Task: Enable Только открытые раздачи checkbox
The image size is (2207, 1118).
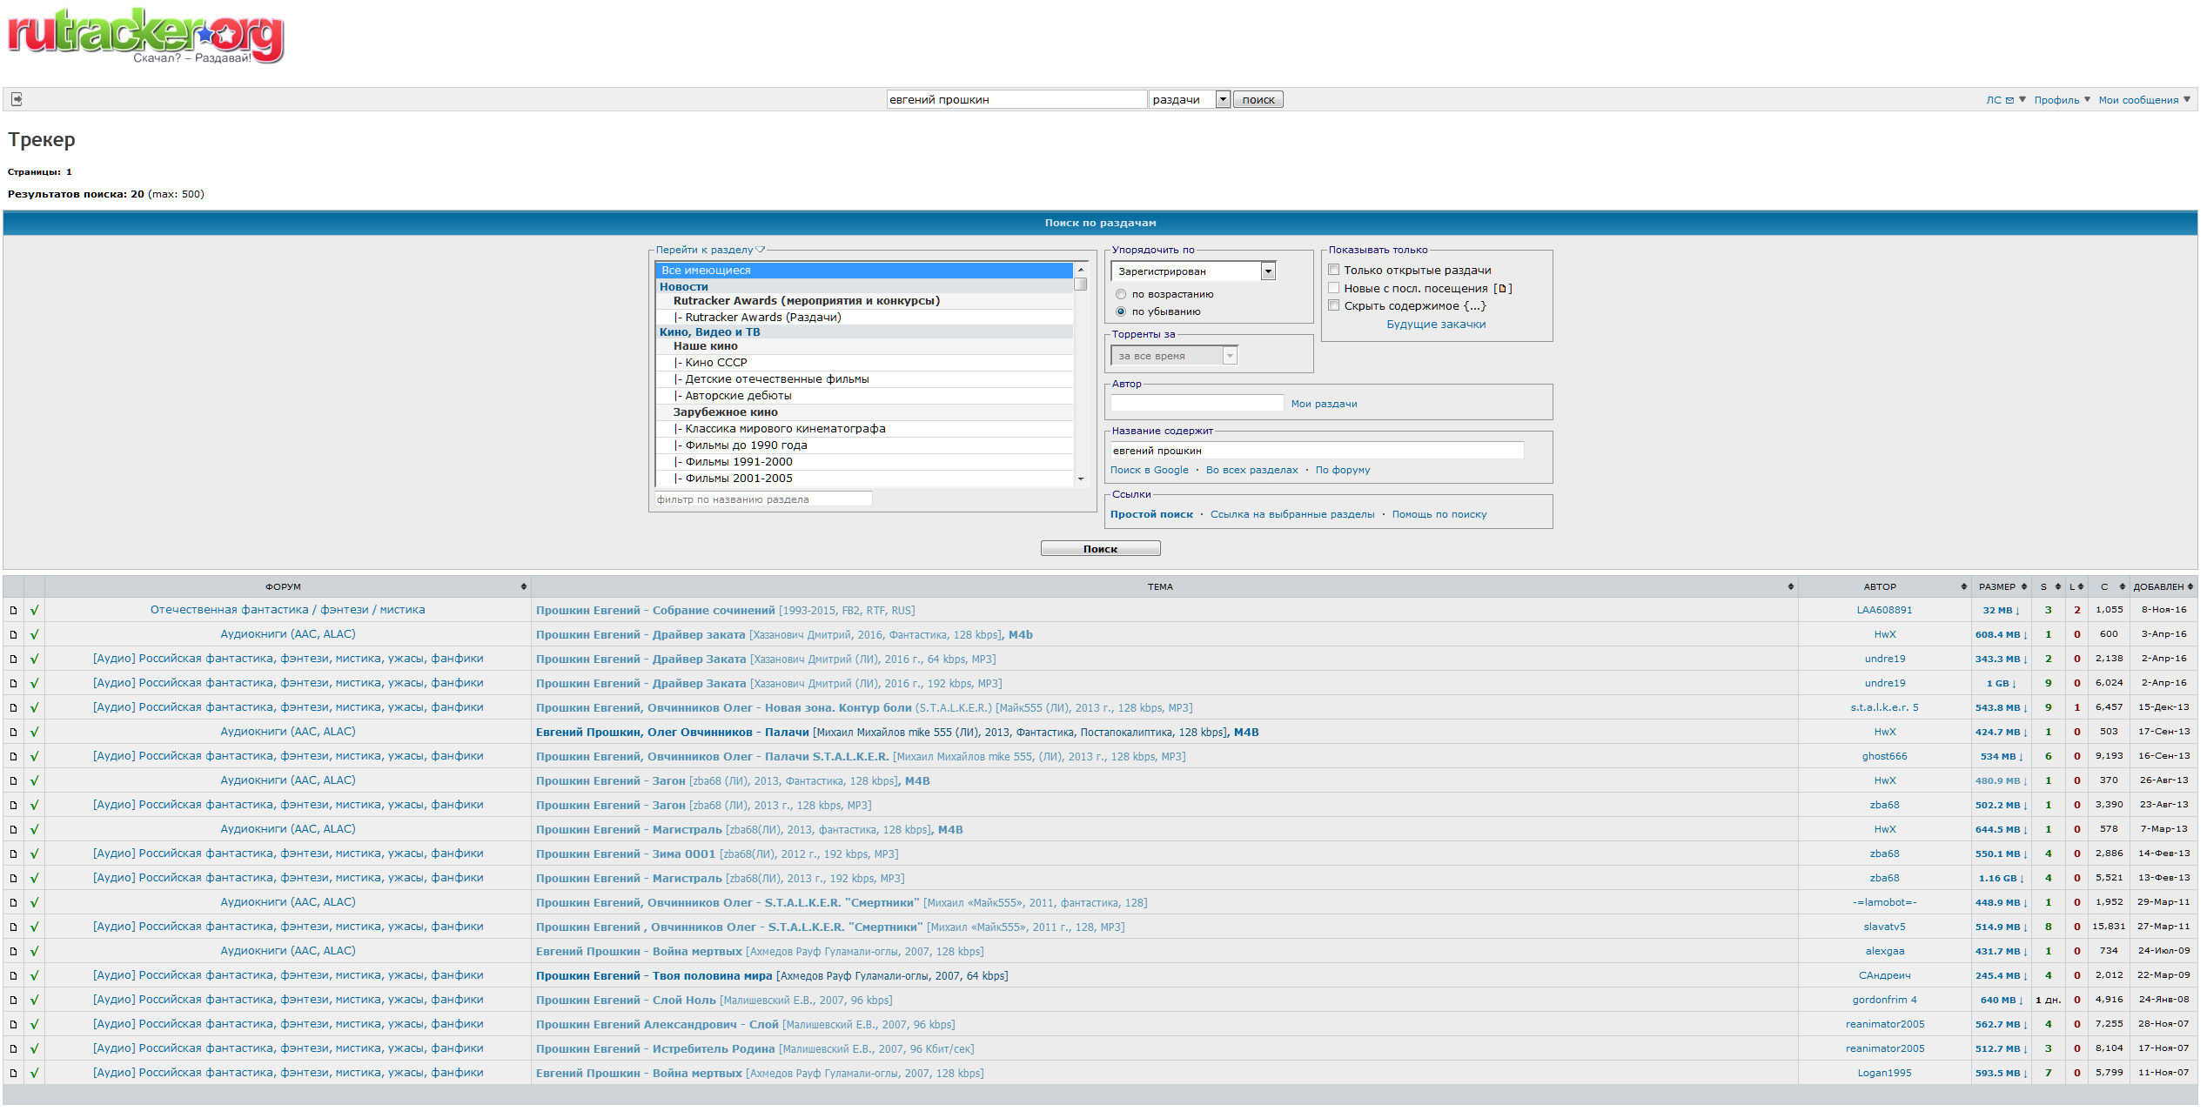Action: click(x=1333, y=270)
